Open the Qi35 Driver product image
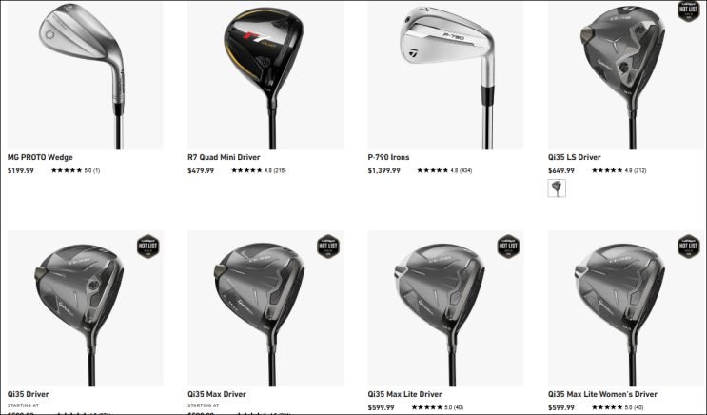Viewport: 707px width, 415px height. click(x=86, y=308)
